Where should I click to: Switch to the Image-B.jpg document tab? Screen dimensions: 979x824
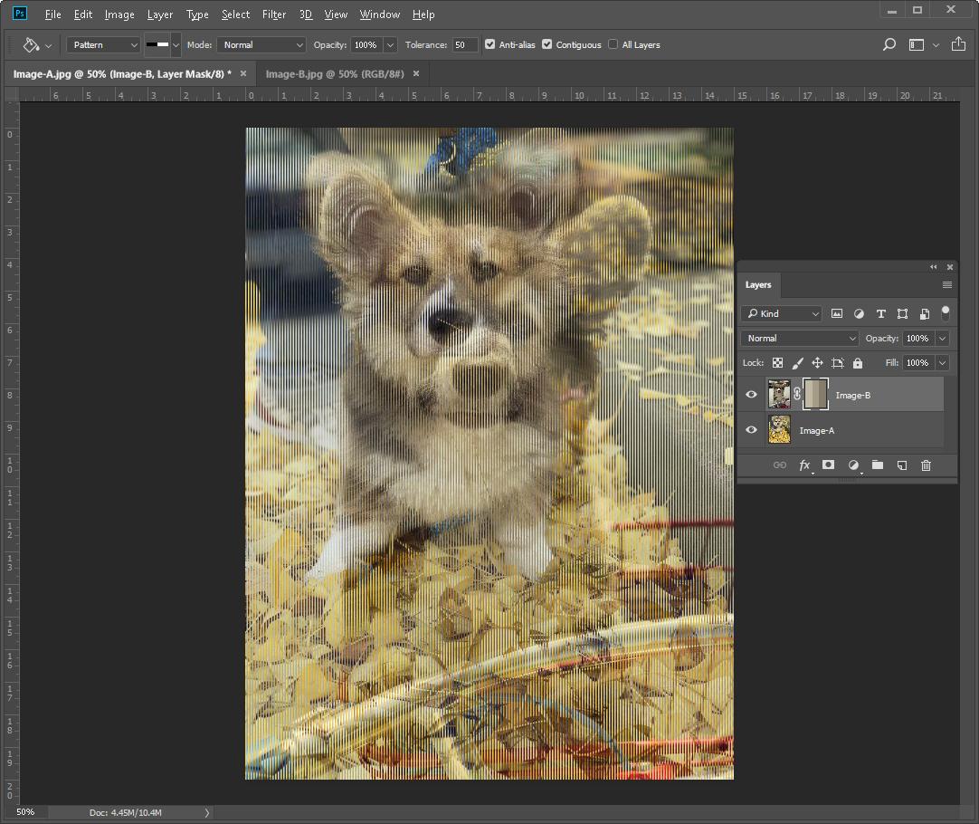pos(335,73)
